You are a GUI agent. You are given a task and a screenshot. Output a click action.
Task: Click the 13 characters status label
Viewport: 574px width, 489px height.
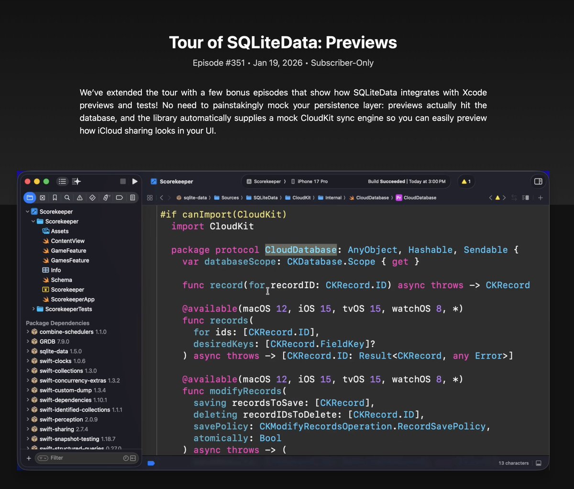pos(514,463)
